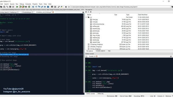IPython console options square icon
Image resolution: width=173 pixels, height=97 pixels.
[171, 56]
